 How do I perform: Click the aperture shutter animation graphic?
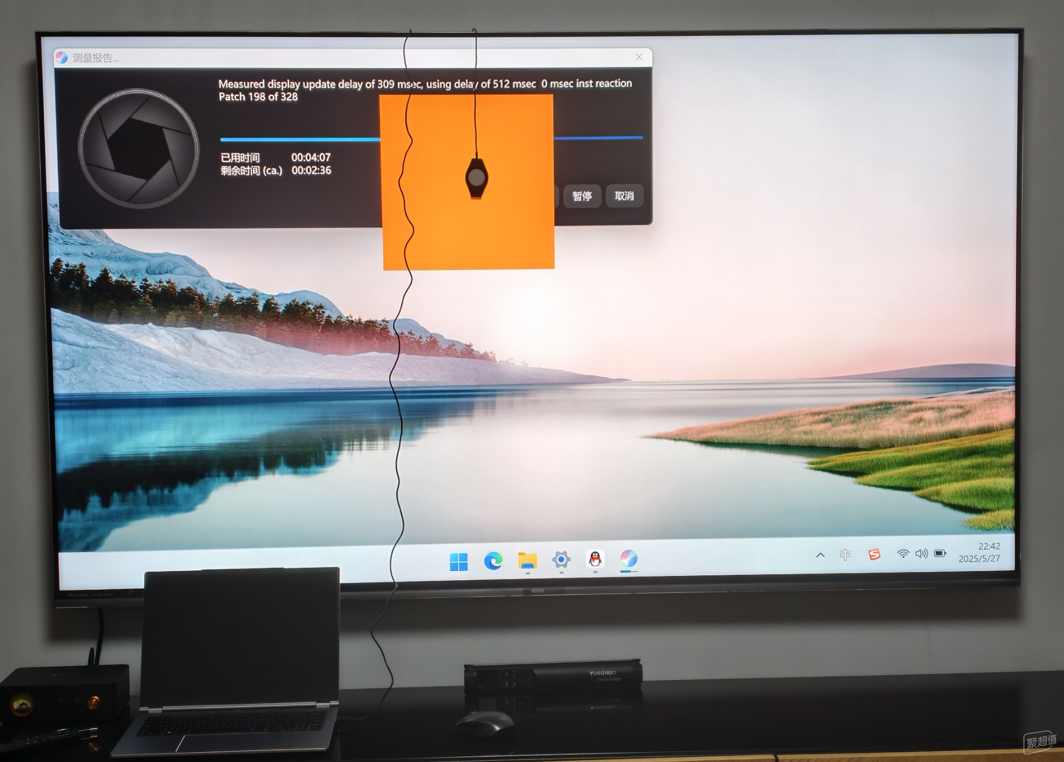point(139,148)
